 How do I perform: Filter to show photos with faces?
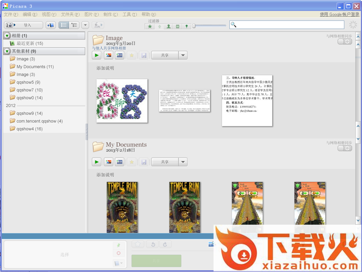pyautogui.click(x=169, y=26)
